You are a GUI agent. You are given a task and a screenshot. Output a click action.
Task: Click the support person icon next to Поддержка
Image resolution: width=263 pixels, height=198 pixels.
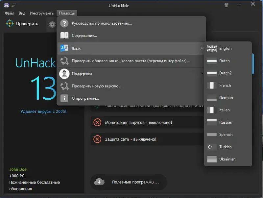[x=64, y=73]
